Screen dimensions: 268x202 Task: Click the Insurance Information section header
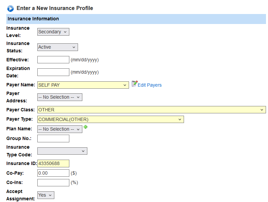[136, 19]
